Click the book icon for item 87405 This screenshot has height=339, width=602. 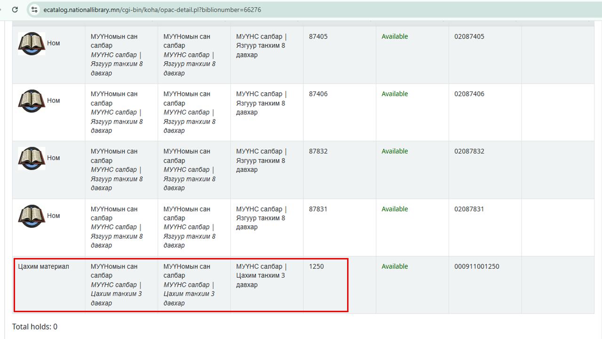point(32,44)
